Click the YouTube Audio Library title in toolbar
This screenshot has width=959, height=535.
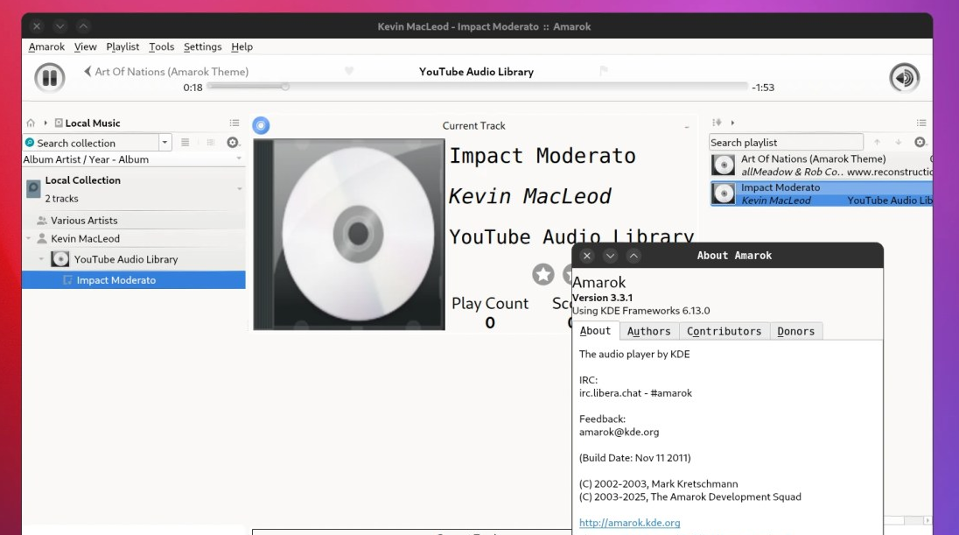[x=477, y=72]
